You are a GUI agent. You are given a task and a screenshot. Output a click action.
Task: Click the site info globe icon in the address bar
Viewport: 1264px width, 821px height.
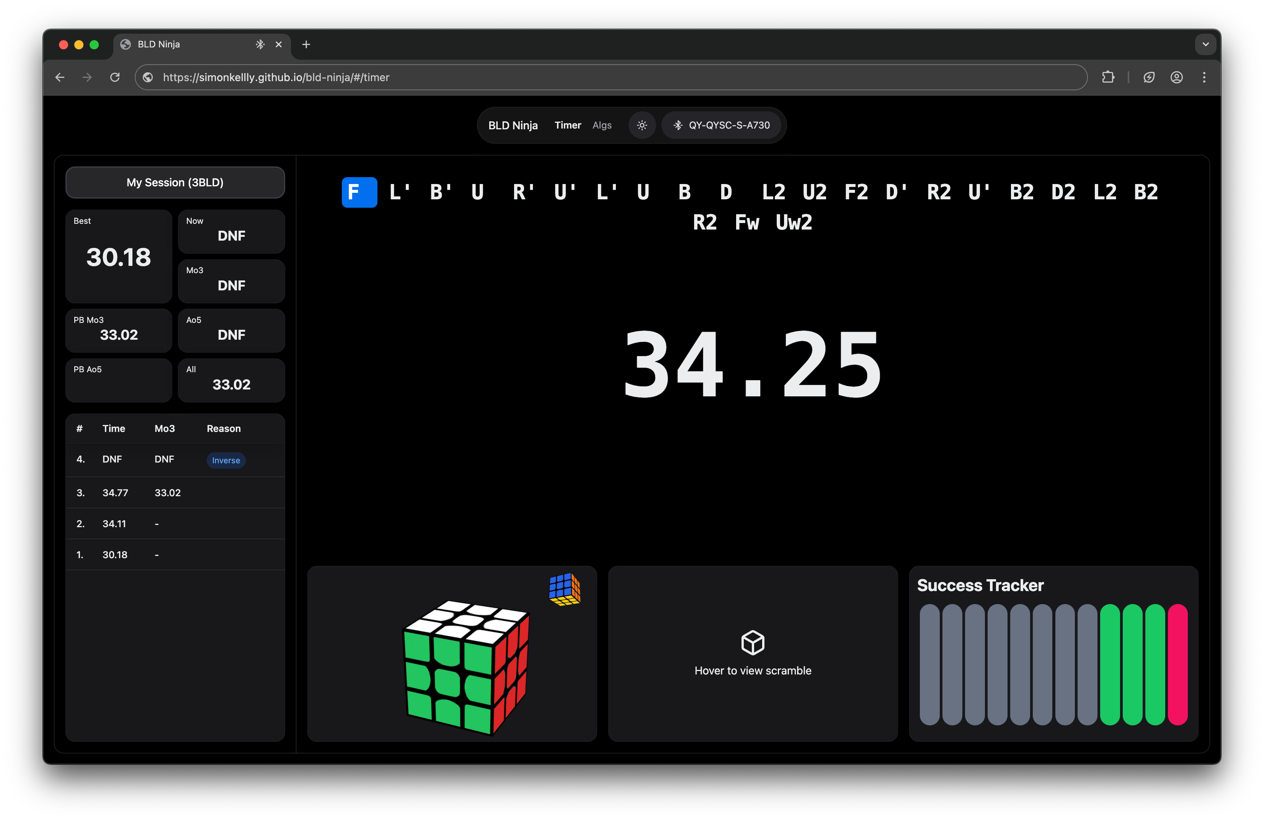147,78
